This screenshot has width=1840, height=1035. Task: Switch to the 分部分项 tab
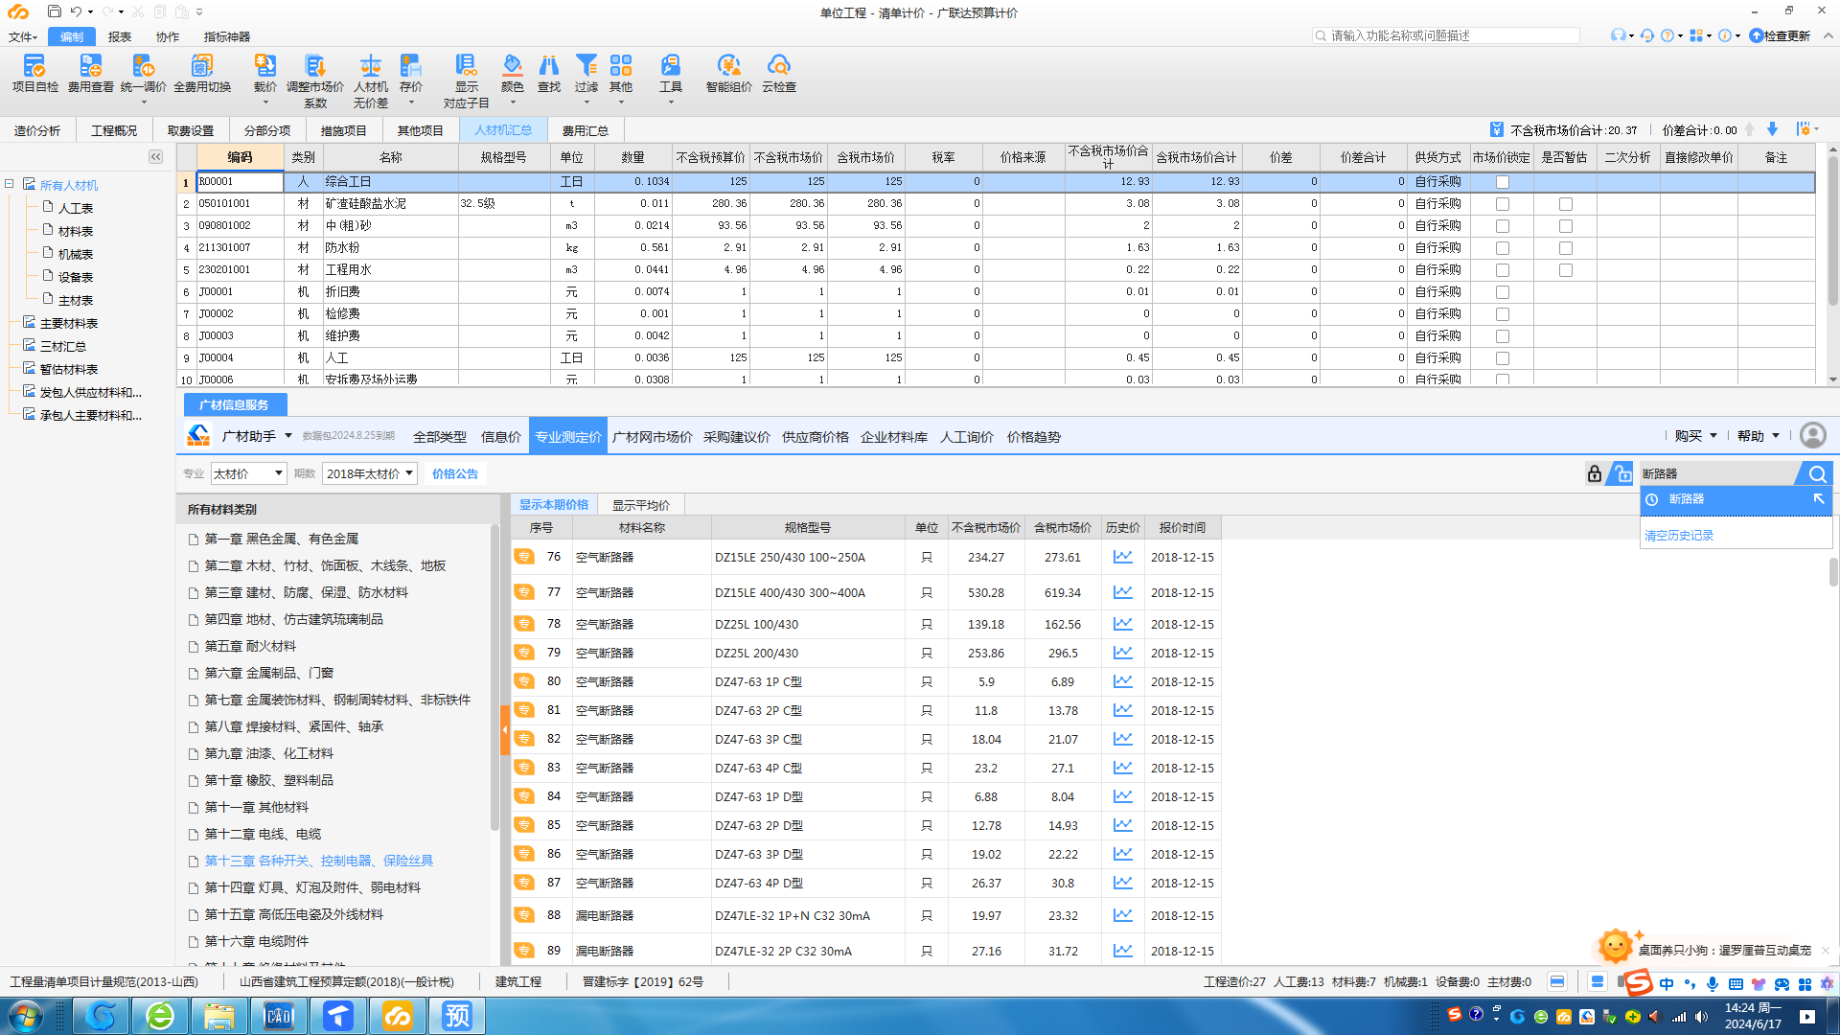[x=267, y=130]
